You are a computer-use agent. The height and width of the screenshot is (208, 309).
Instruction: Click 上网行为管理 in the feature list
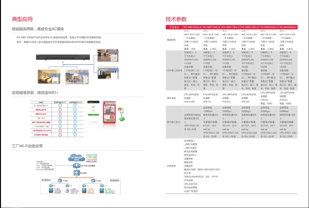[x=191, y=144]
